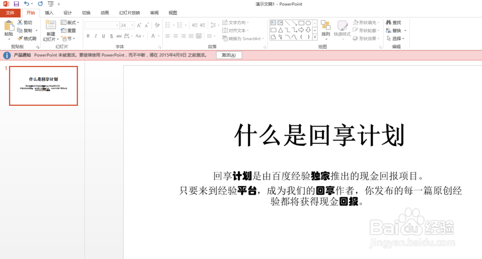Viewport: 482px width, 259px height.
Task: Click the decrease font size icon
Action: click(x=147, y=25)
